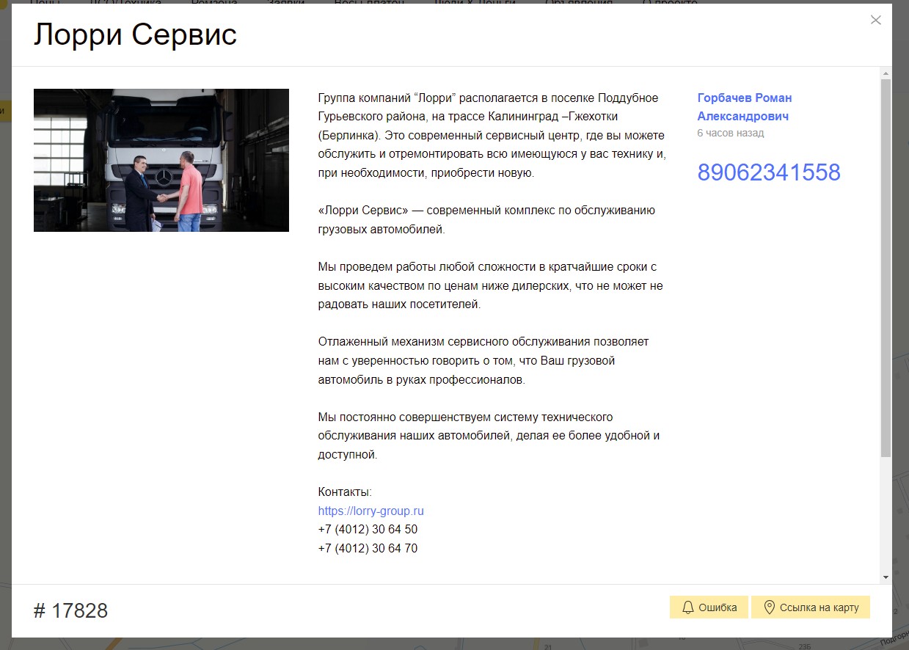Open Горбачев Роман Александрович profile
The image size is (909, 650).
tap(744, 107)
